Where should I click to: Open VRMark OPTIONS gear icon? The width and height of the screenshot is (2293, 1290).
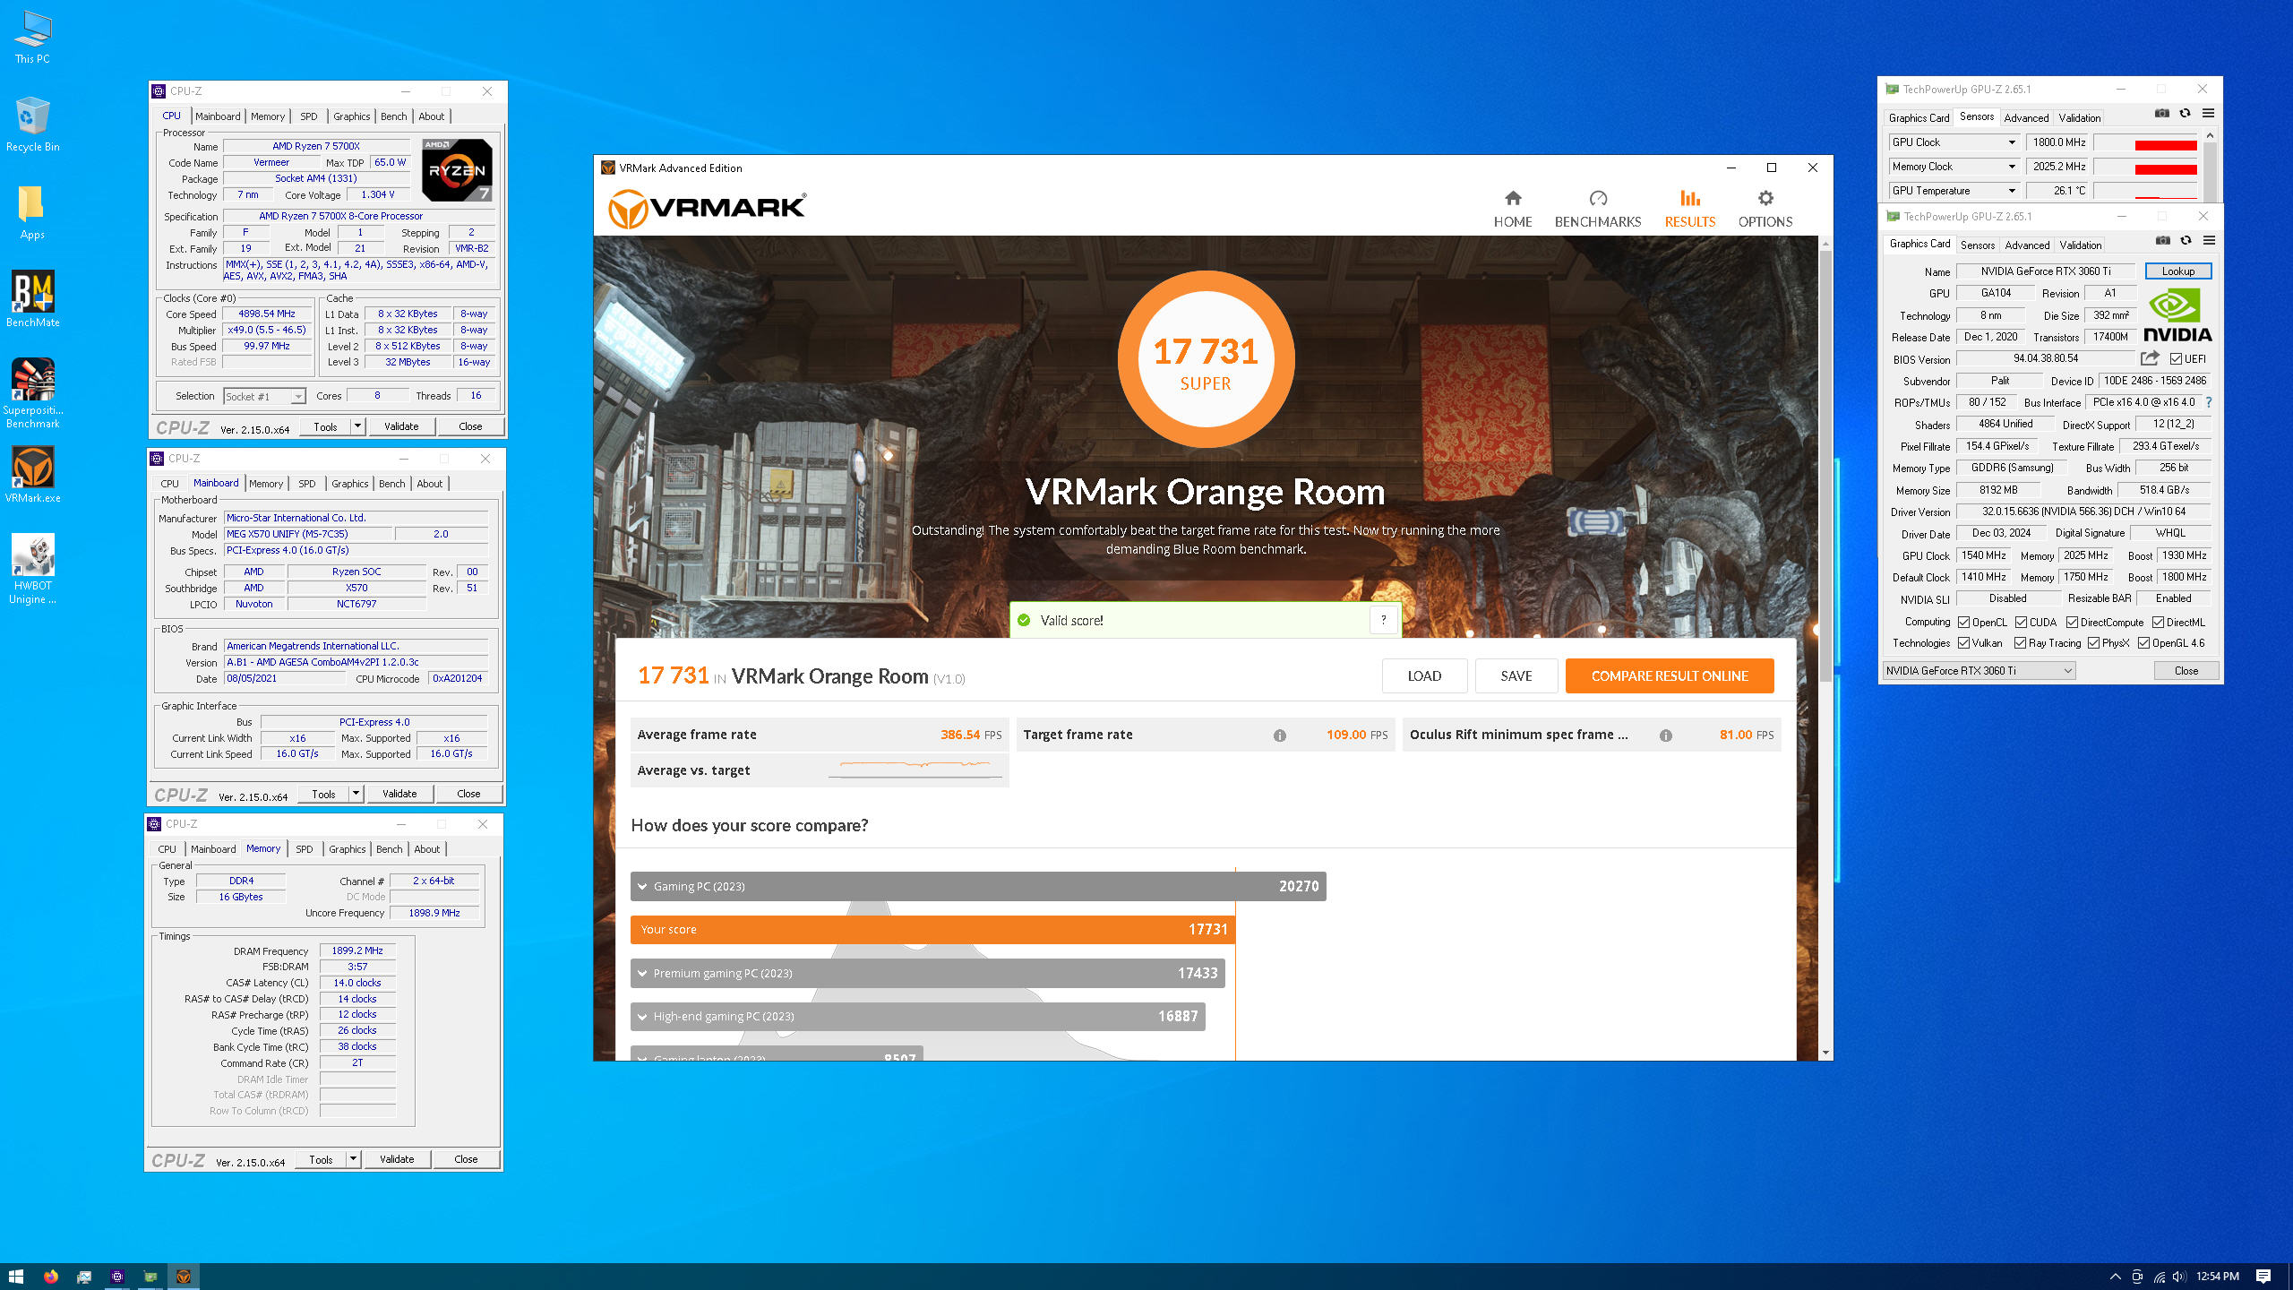(1765, 198)
